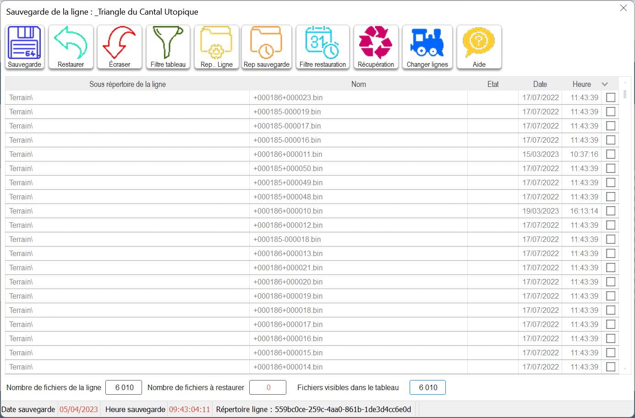Select checkbox of +000186+000010.bin file

(611, 211)
